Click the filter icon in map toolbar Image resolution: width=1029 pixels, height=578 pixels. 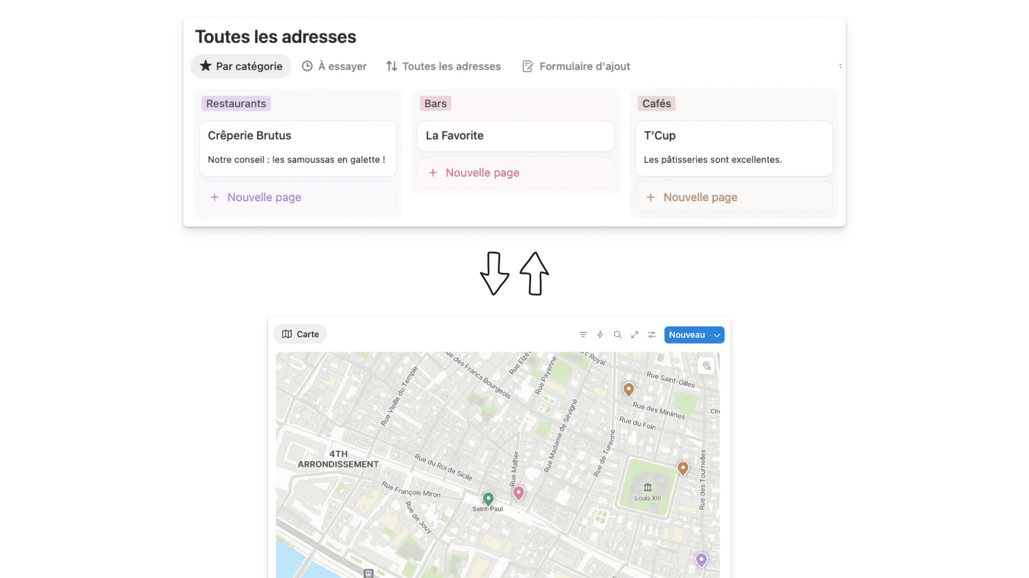click(x=583, y=334)
